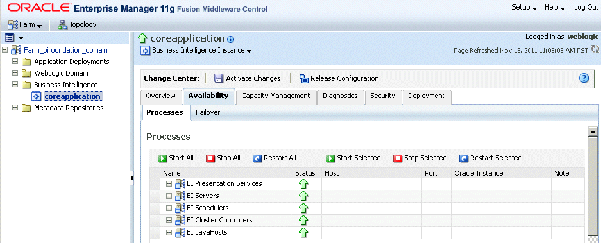Select the Metadata Repositories folder icon
Image resolution: width=601 pixels, height=243 pixels.
click(x=26, y=108)
